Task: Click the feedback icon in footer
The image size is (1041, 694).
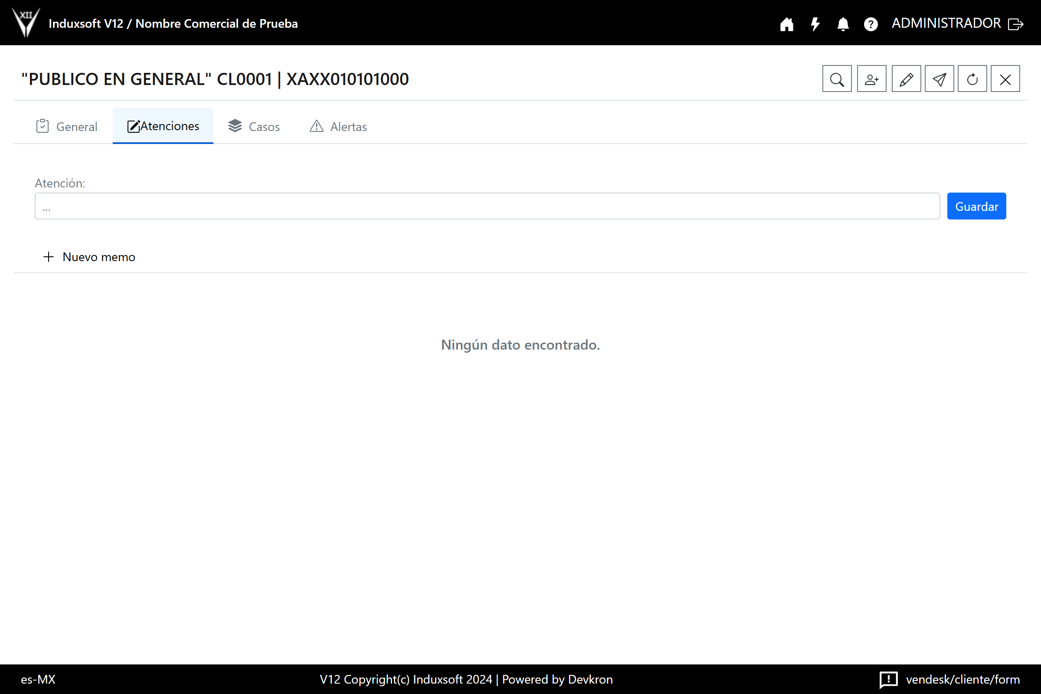Action: (888, 679)
